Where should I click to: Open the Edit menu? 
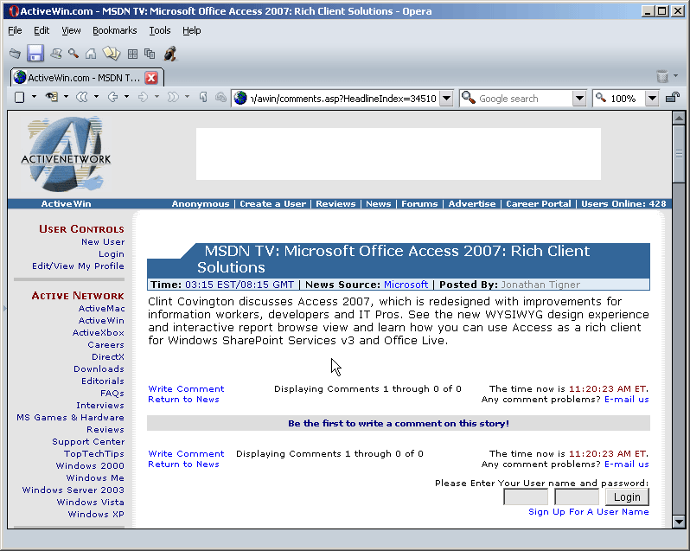tap(42, 30)
